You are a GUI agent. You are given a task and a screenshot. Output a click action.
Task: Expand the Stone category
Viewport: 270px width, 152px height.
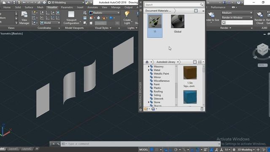(148, 102)
